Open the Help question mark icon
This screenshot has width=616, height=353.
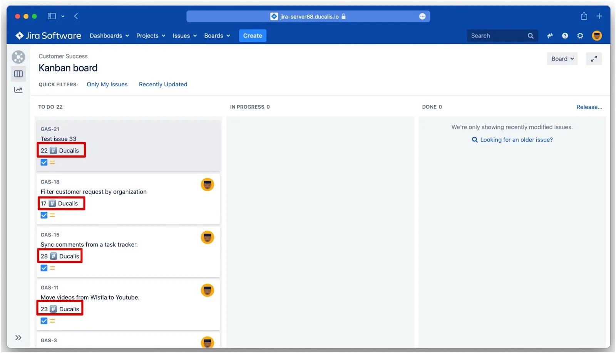(x=565, y=35)
